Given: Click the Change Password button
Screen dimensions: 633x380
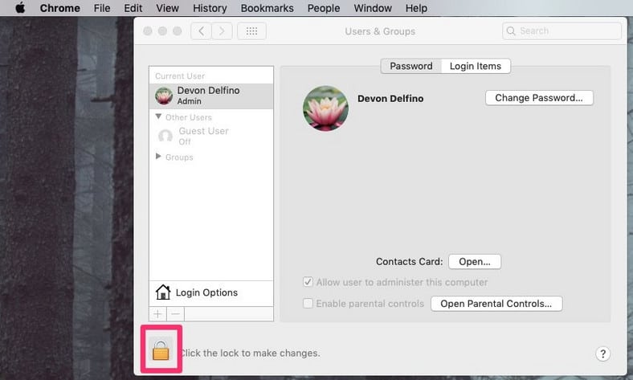Looking at the screenshot, I should [539, 98].
